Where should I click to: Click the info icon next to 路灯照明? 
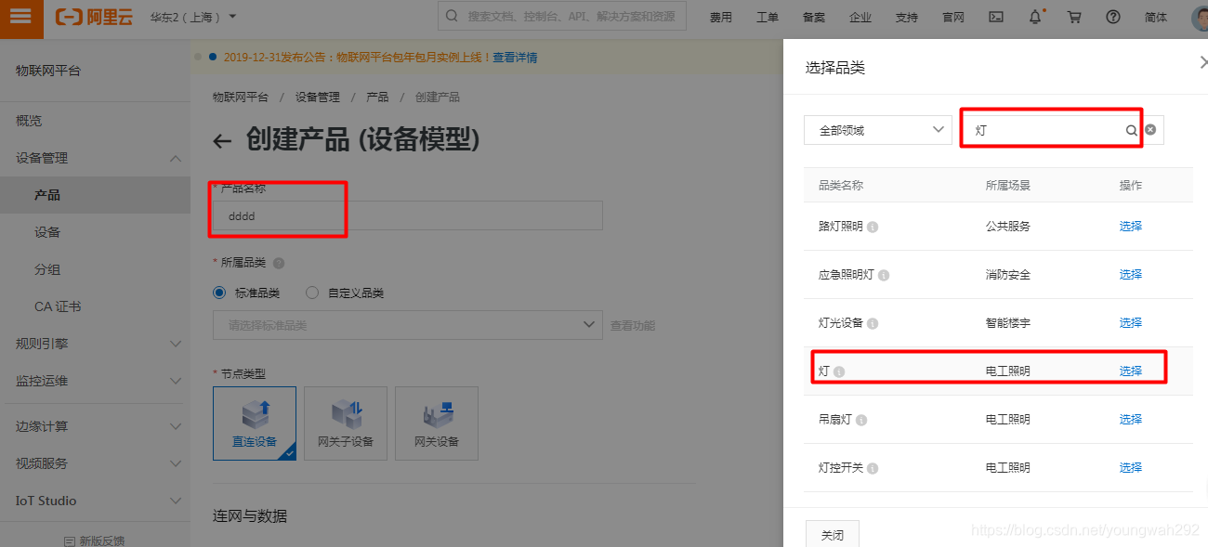point(873,227)
